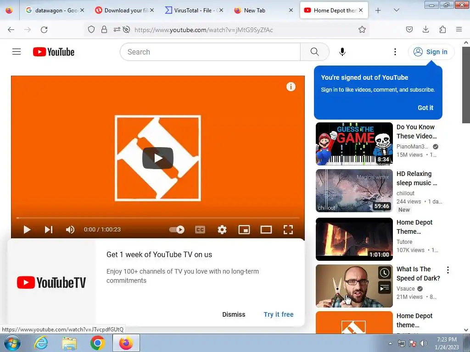Close the Home Depot YouTube tab
Viewport: 470px width, 352px height.
(361, 10)
